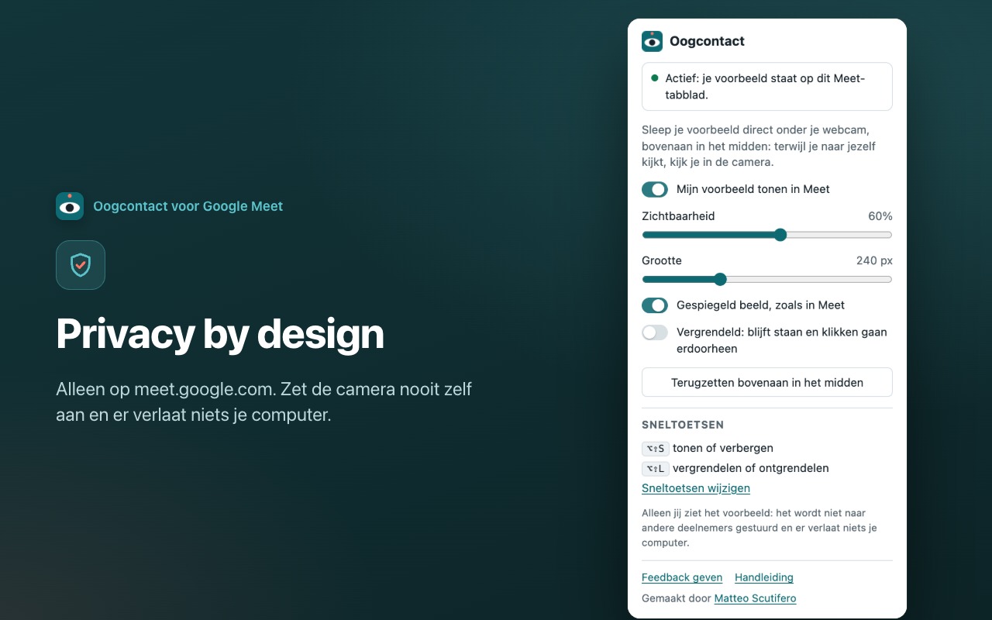Open the Handleiding link
This screenshot has height=620, width=992.
click(764, 577)
